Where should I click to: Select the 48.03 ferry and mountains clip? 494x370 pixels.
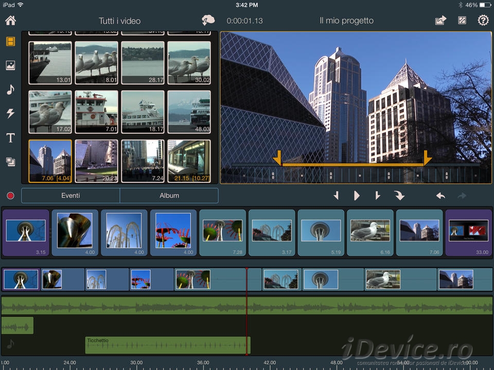click(x=189, y=112)
